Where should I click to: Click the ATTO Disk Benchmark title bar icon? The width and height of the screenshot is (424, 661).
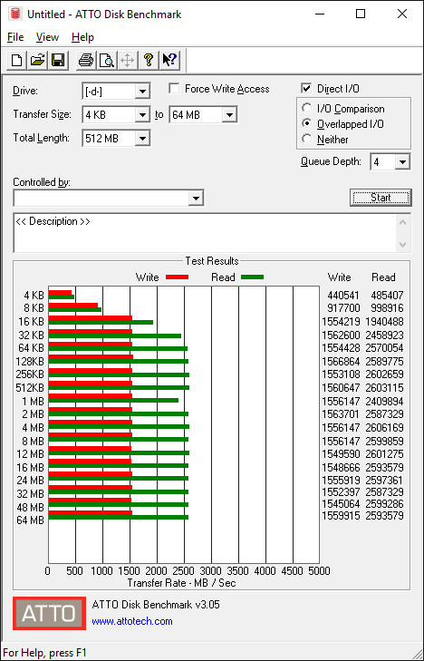(x=15, y=14)
